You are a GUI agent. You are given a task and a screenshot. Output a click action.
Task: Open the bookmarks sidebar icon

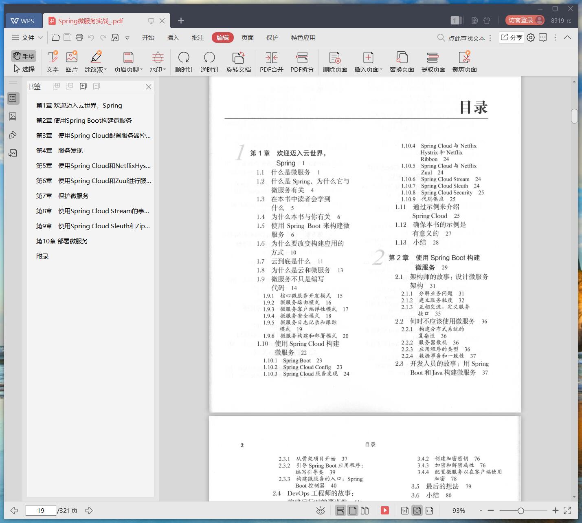point(13,98)
